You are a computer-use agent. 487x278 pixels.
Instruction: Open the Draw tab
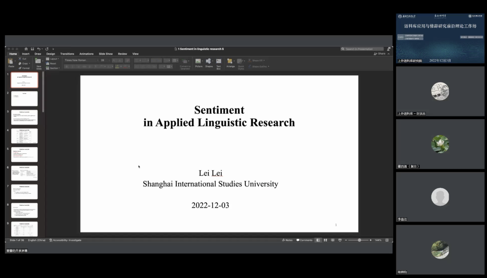pos(38,54)
